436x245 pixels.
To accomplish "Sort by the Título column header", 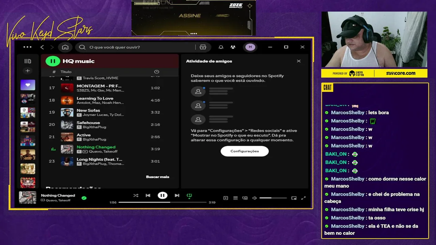I will [x=66, y=72].
